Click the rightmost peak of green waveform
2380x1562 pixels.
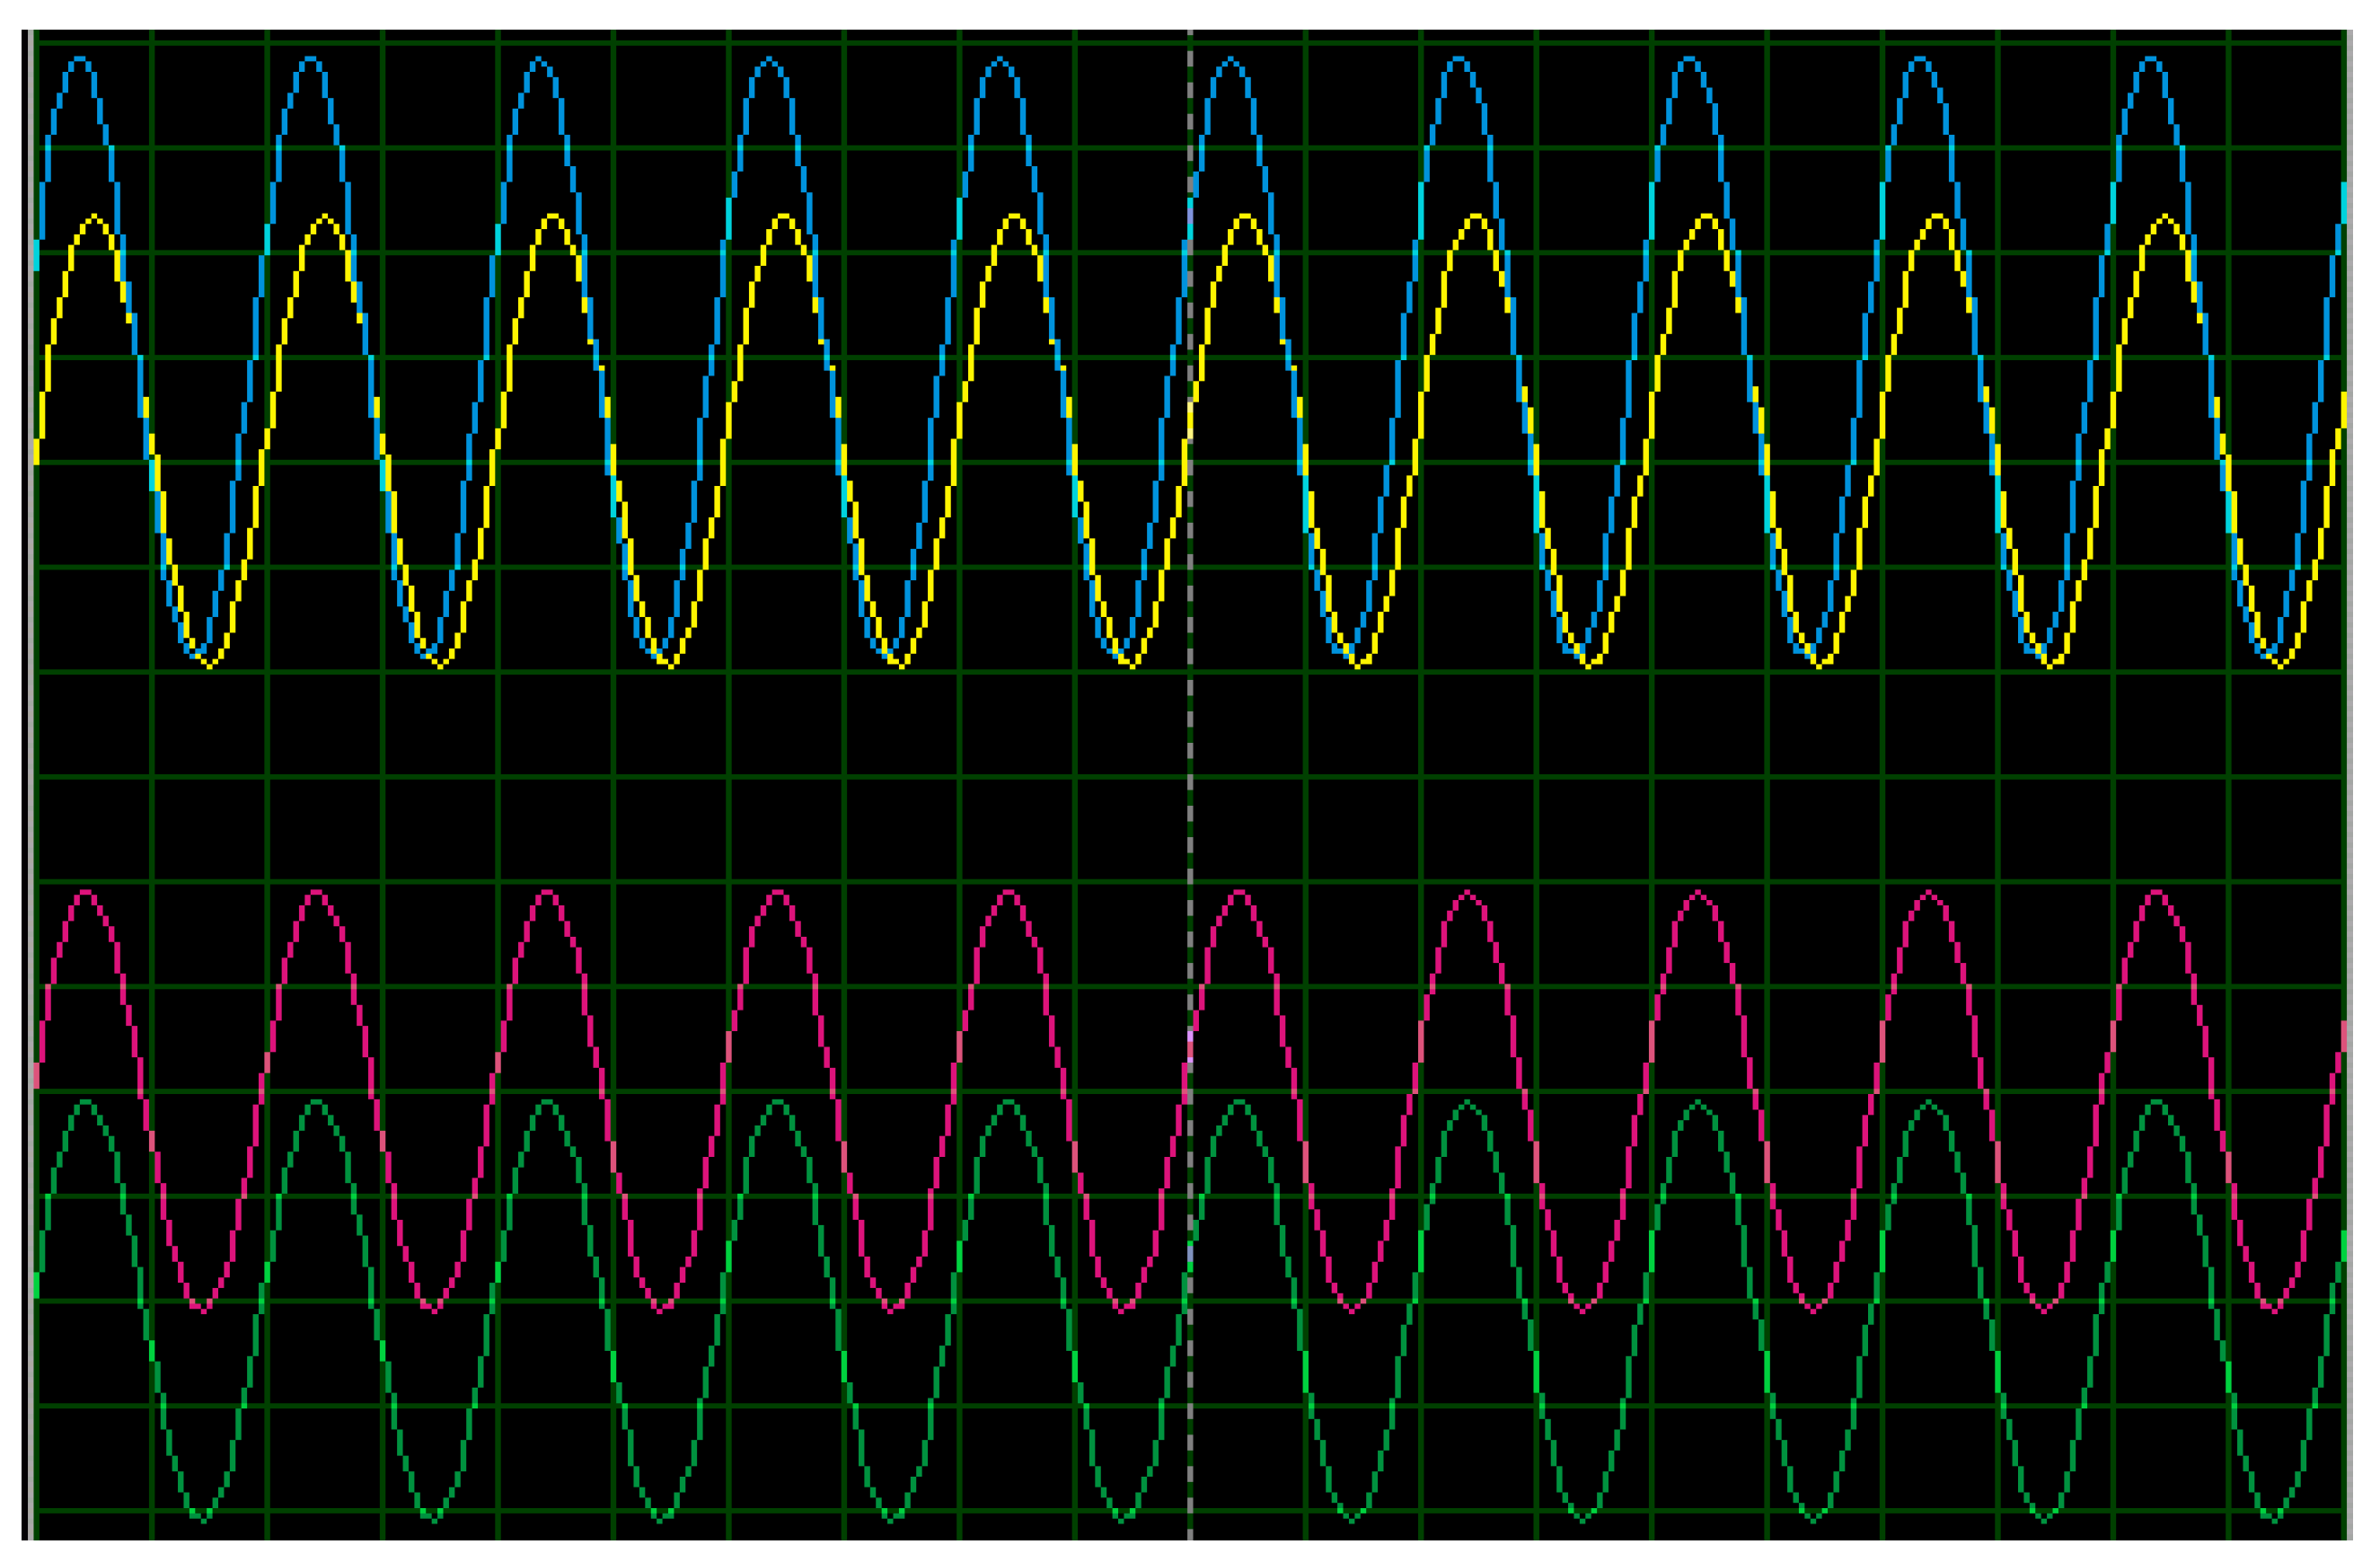[x=2156, y=1102]
